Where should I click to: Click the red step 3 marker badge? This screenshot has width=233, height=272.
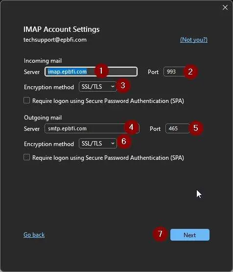pyautogui.click(x=123, y=85)
